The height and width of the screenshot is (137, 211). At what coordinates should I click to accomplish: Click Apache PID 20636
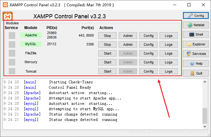click(52, 37)
